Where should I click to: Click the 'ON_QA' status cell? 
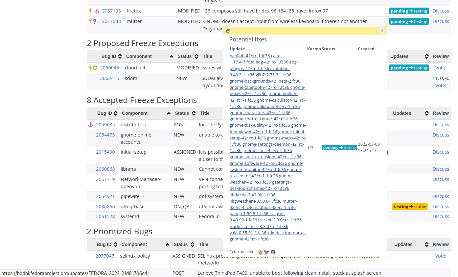[x=182, y=207]
